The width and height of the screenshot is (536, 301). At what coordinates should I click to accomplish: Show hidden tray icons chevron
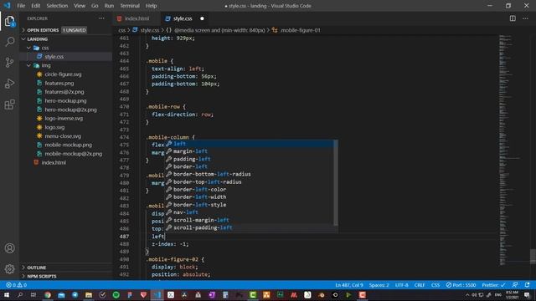coord(467,295)
